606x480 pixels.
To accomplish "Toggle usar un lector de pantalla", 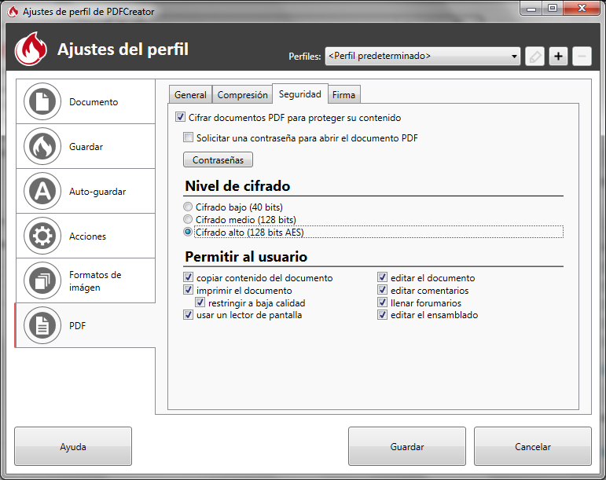I will [188, 315].
